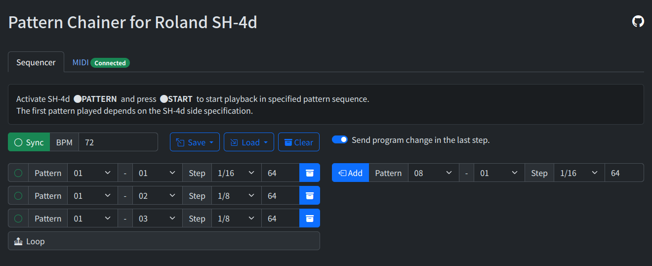Screen dimensions: 652x266
Task: Click the circle indicator of row 01-01
Action: pos(18,173)
